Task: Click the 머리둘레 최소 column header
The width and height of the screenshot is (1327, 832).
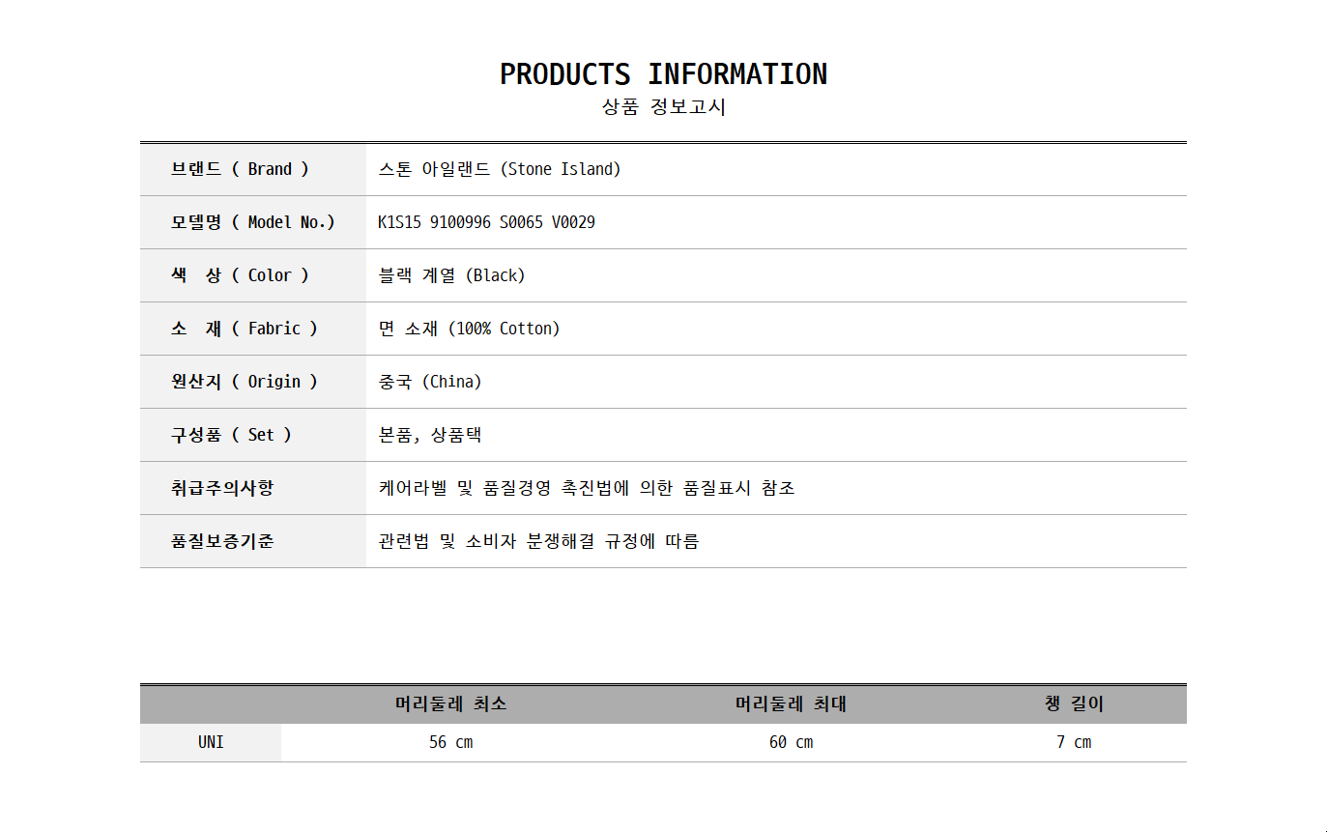Action: [x=450, y=704]
